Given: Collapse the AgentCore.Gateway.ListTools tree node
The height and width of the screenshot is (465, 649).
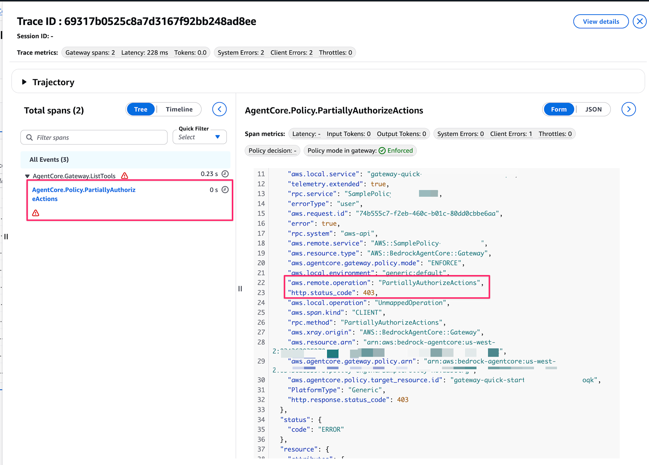Looking at the screenshot, I should pos(27,176).
